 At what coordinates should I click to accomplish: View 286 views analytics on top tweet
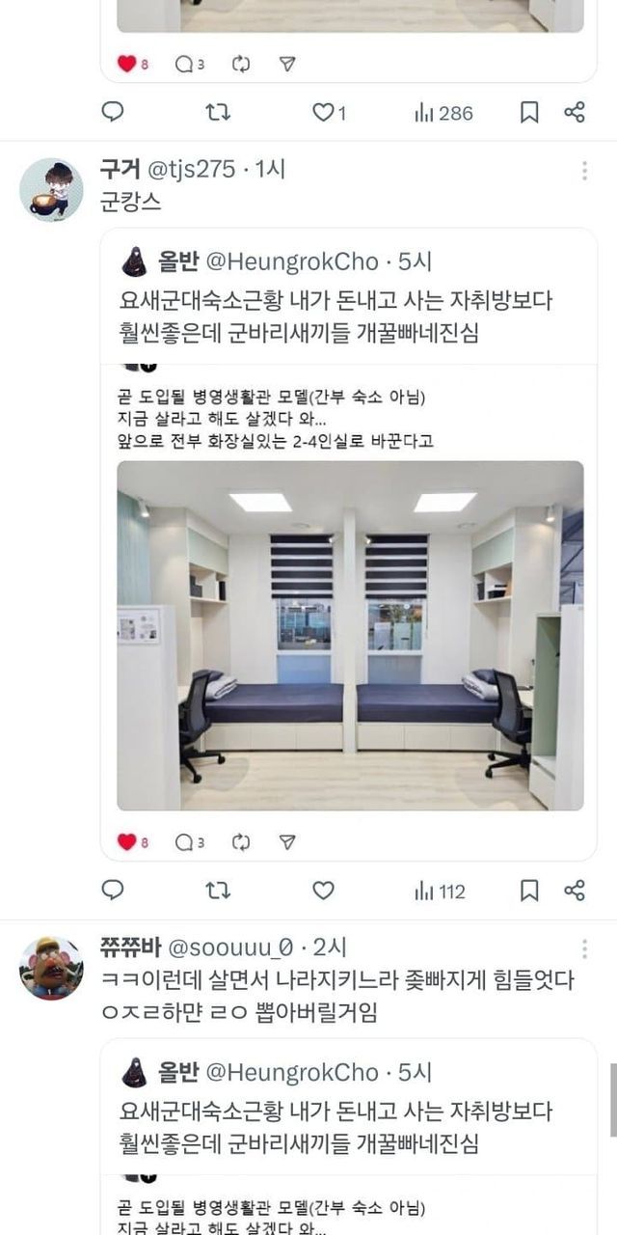pyautogui.click(x=443, y=113)
